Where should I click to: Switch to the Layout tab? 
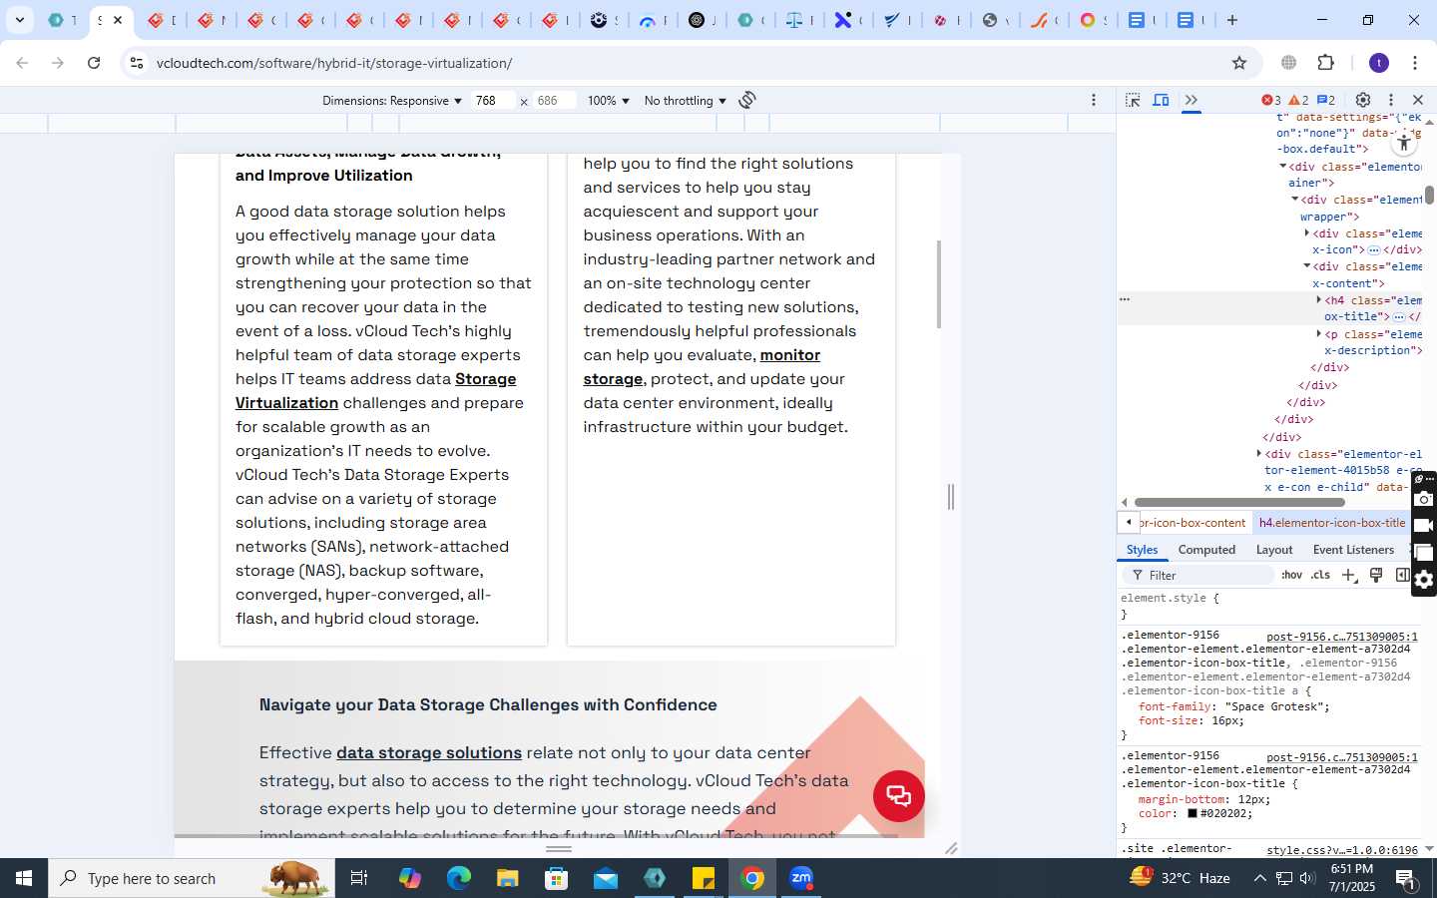click(1274, 550)
